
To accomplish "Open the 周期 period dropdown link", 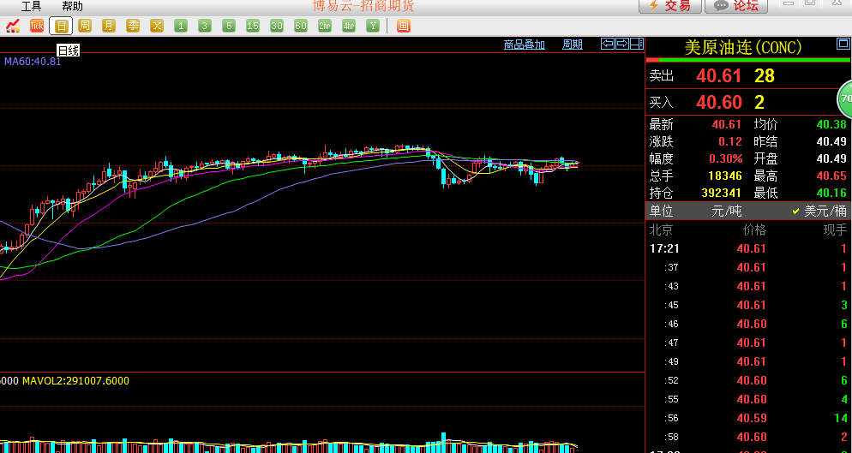I will click(572, 45).
